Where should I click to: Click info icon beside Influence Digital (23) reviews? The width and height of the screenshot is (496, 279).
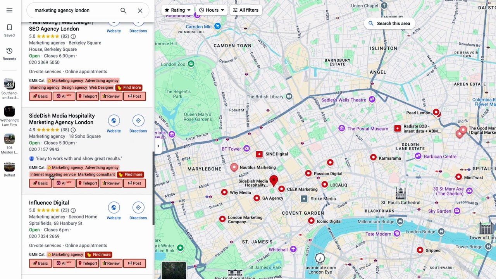73,210
